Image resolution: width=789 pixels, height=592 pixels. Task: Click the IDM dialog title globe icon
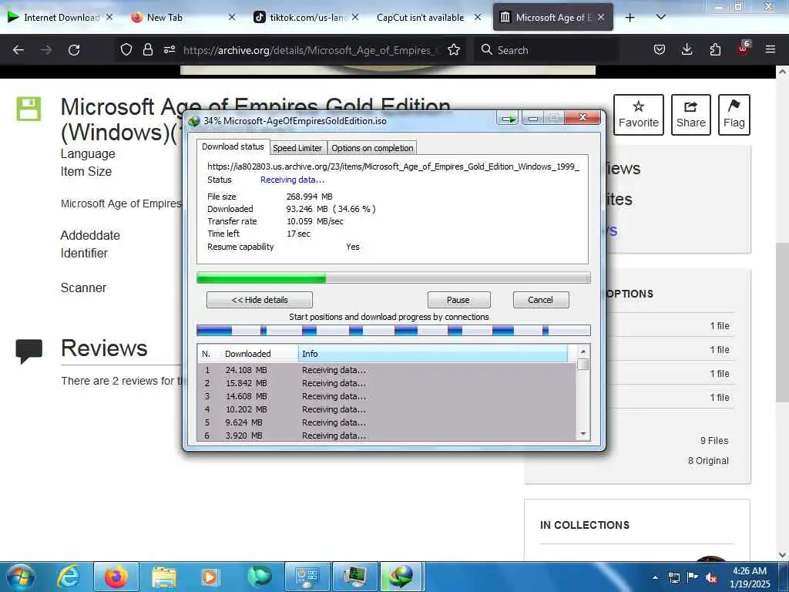tap(193, 121)
